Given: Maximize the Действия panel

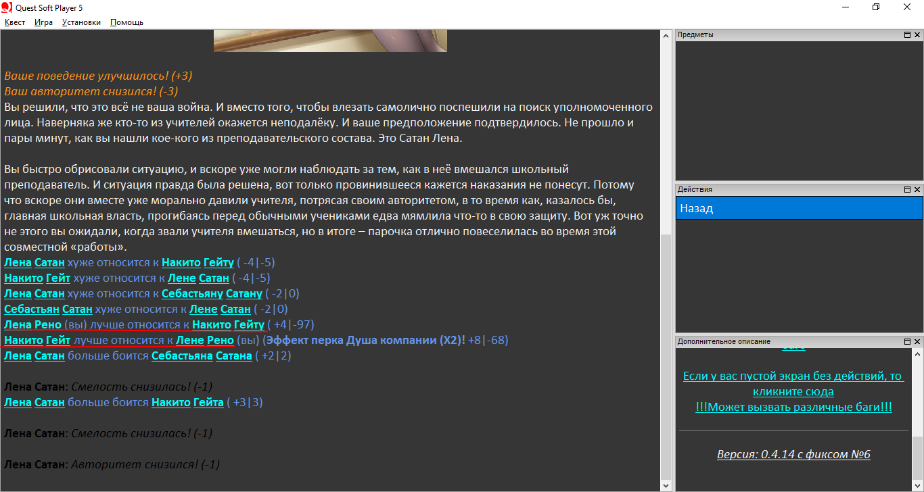Looking at the screenshot, I should (x=908, y=190).
